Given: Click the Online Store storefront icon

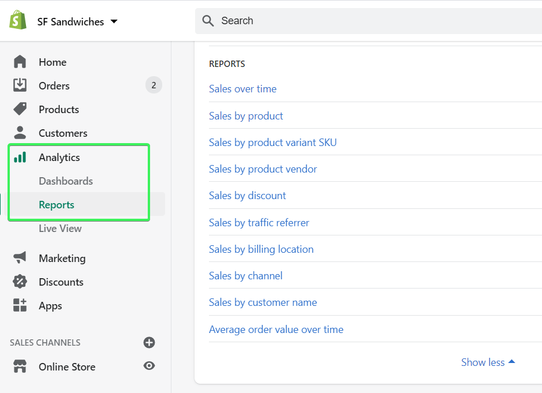Looking at the screenshot, I should point(20,366).
